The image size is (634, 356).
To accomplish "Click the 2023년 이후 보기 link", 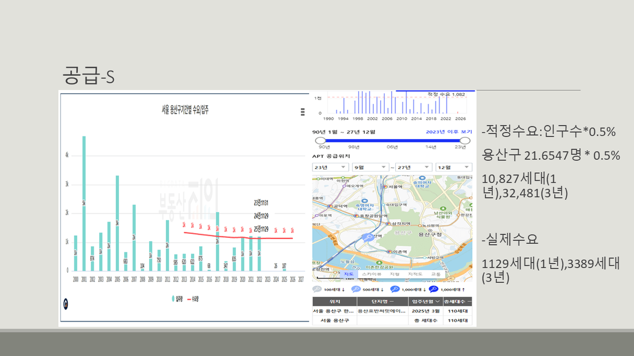I will click(x=448, y=132).
